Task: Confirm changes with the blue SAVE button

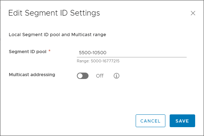Action: (x=182, y=121)
